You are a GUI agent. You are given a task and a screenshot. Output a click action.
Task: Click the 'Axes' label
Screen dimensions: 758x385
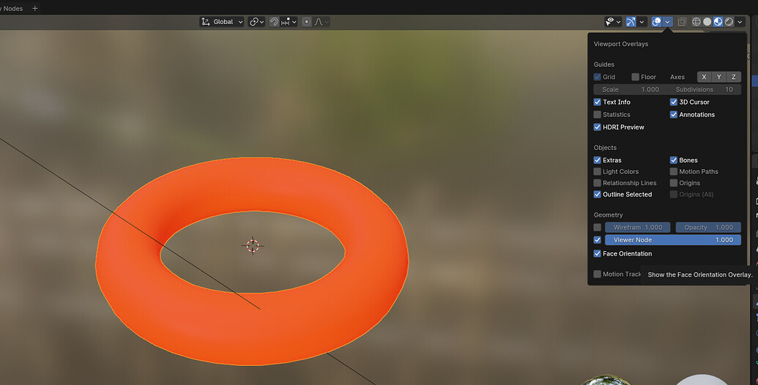677,77
